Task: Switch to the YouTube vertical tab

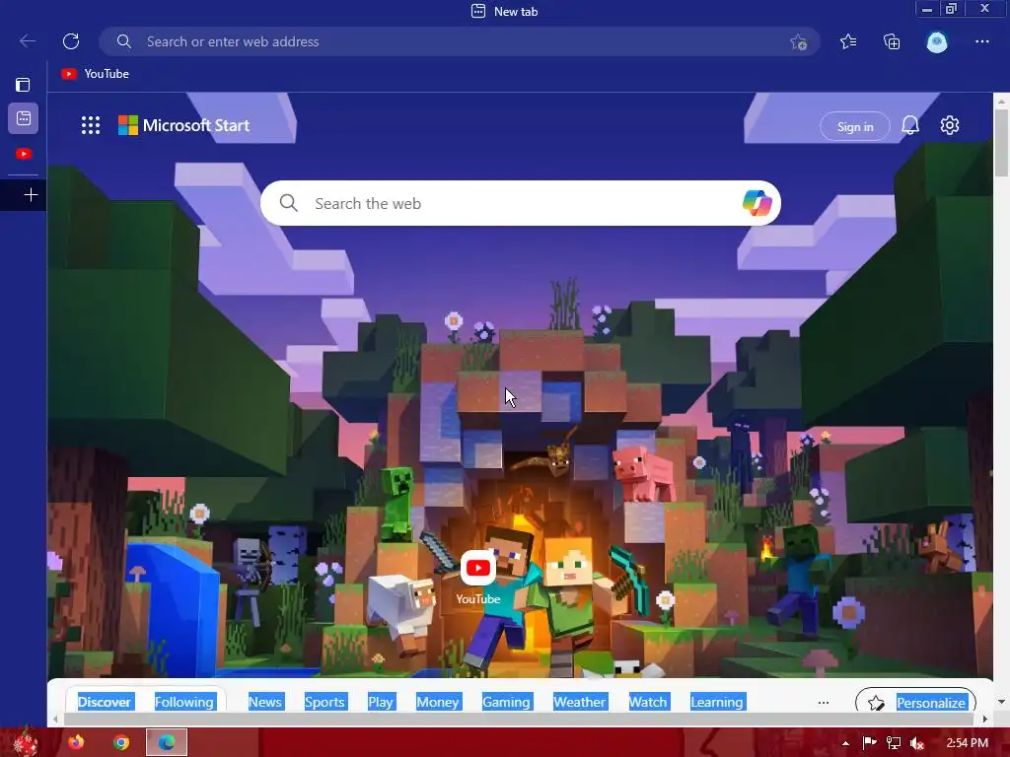Action: (24, 154)
